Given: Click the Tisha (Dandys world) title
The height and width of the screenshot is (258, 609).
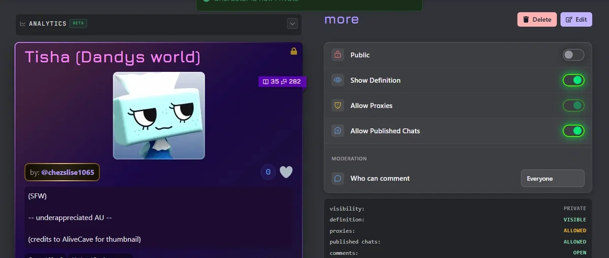Looking at the screenshot, I should coord(113,57).
